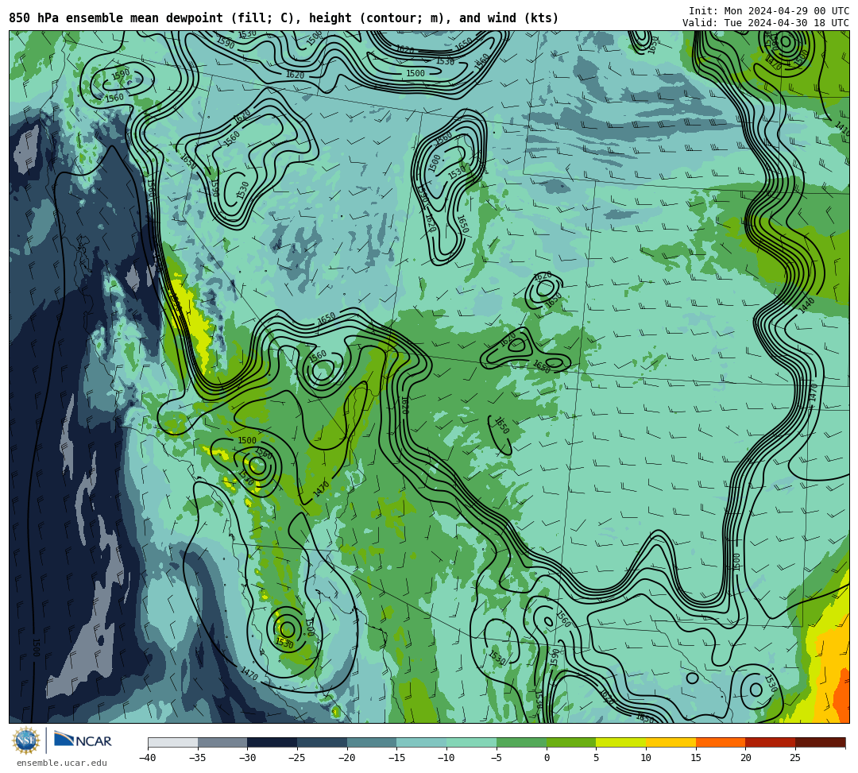Viewport: 858px width, 773px height.
Task: Pick the grey -35 to -30 colorbar swatch
Action: [222, 742]
